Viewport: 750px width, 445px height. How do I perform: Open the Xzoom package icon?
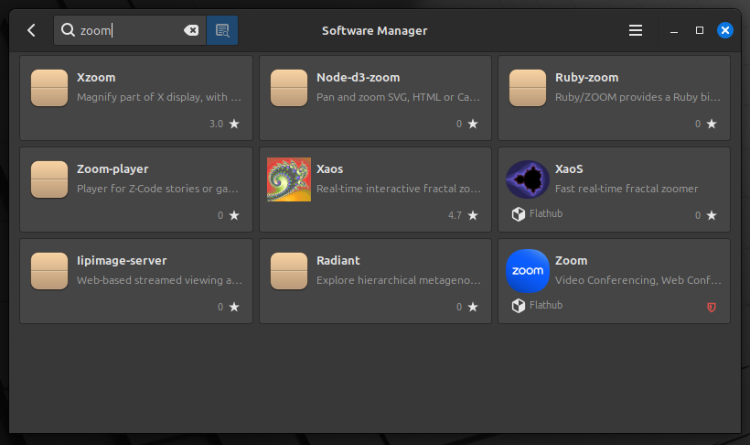pos(49,88)
